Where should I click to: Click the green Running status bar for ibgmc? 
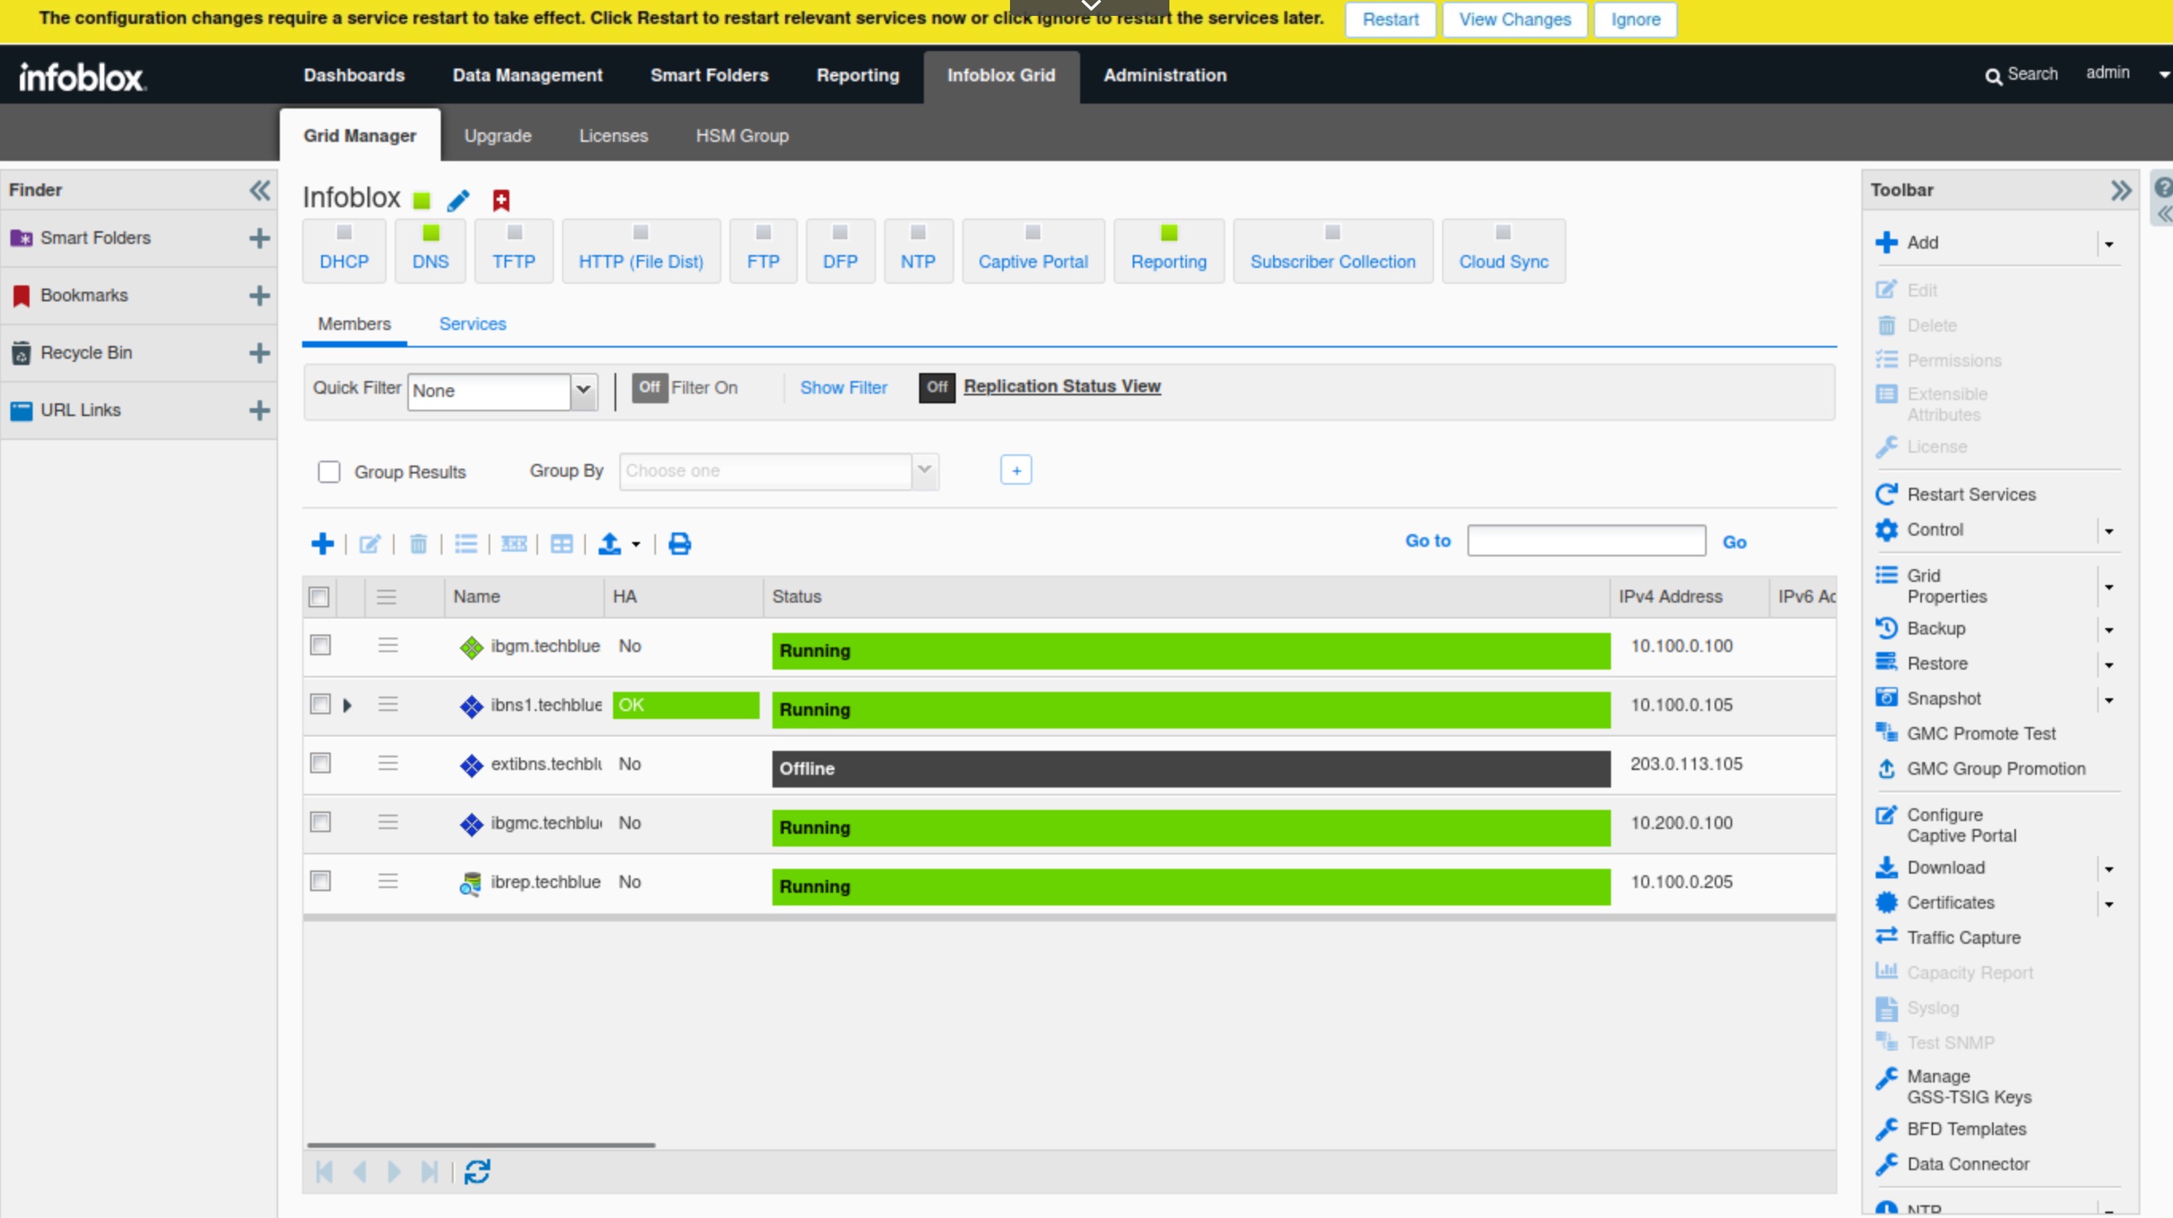click(1189, 827)
